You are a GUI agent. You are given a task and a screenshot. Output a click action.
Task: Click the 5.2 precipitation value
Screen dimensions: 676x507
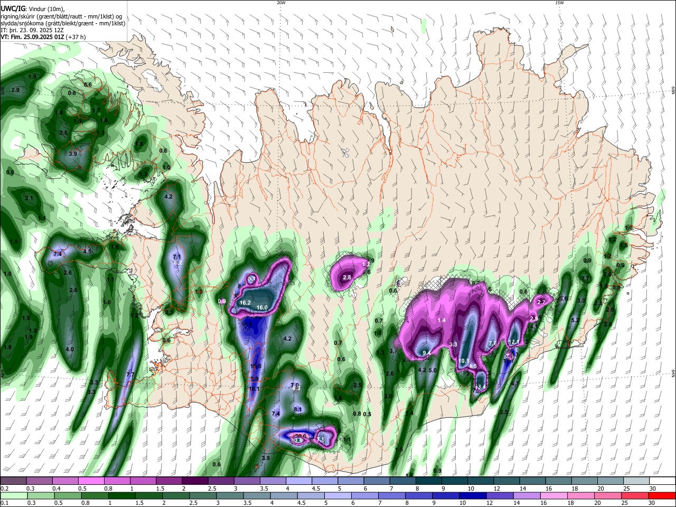(x=575, y=321)
